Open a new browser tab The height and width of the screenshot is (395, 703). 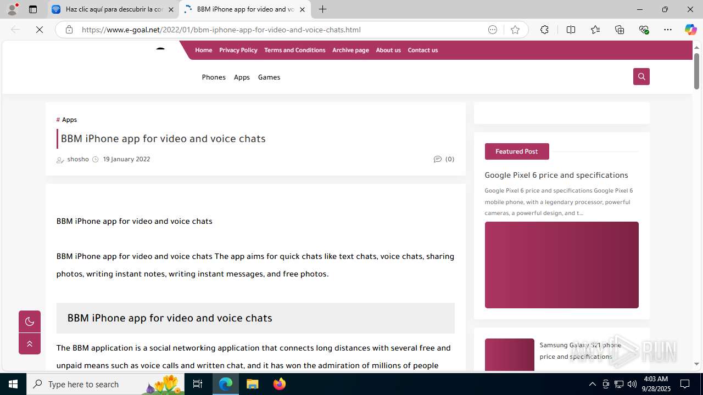(x=323, y=9)
